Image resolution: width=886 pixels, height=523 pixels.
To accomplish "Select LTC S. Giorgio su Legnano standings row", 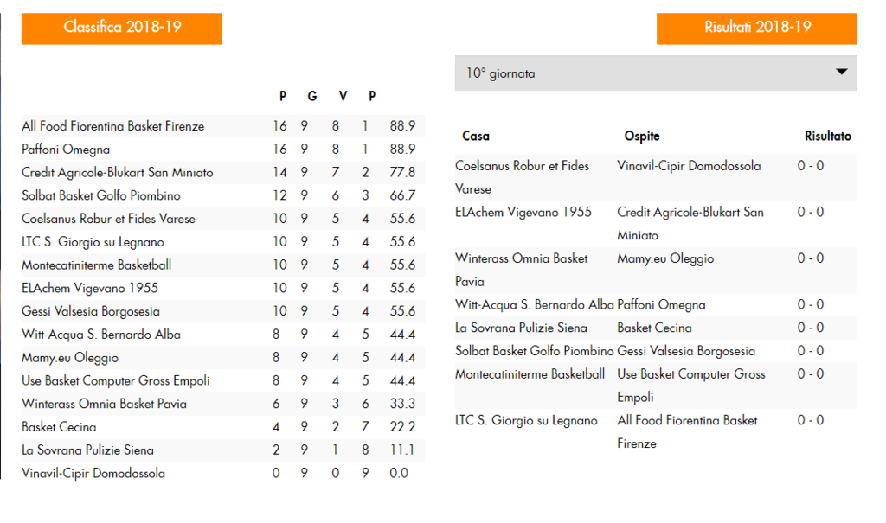I will 223,242.
